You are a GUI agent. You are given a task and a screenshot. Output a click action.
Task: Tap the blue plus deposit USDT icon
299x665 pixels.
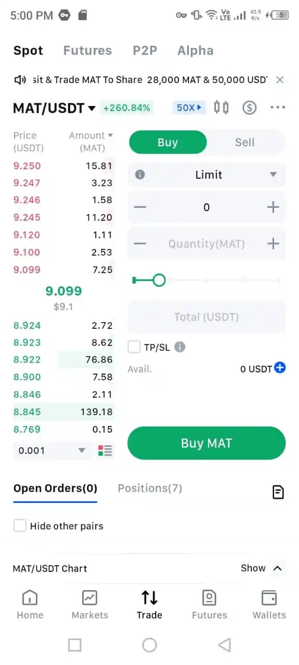point(280,368)
